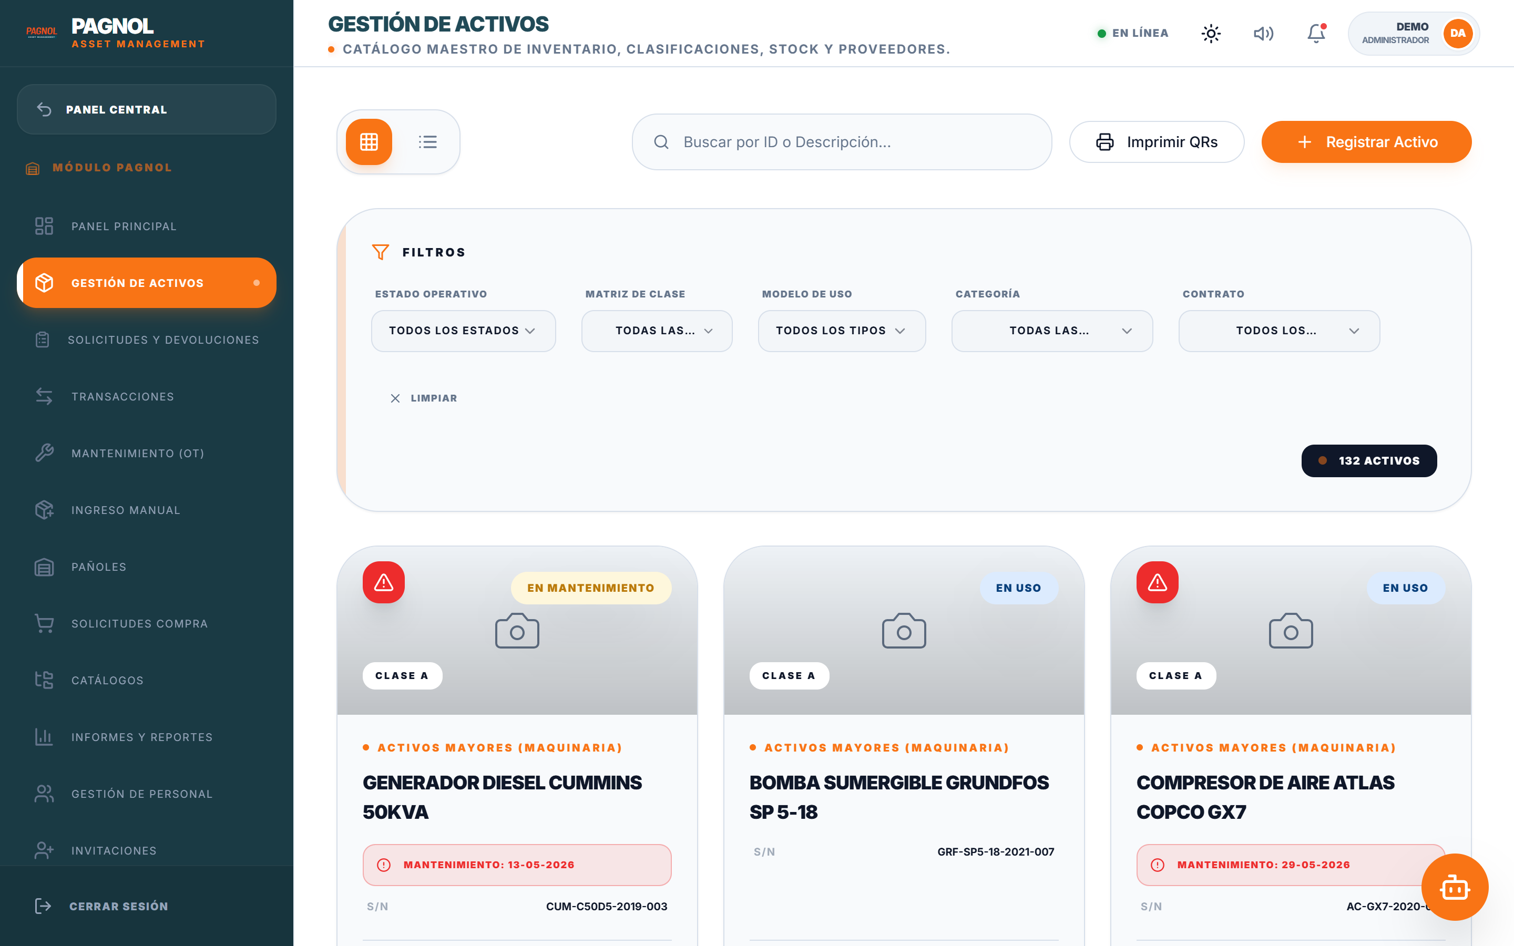Toggle light/dark theme sun icon
The width and height of the screenshot is (1514, 946).
coord(1211,33)
